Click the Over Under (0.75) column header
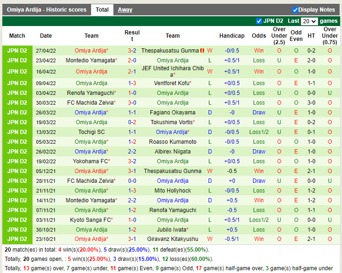Image resolution: width=342 pixels, height=273 pixels. point(330,36)
